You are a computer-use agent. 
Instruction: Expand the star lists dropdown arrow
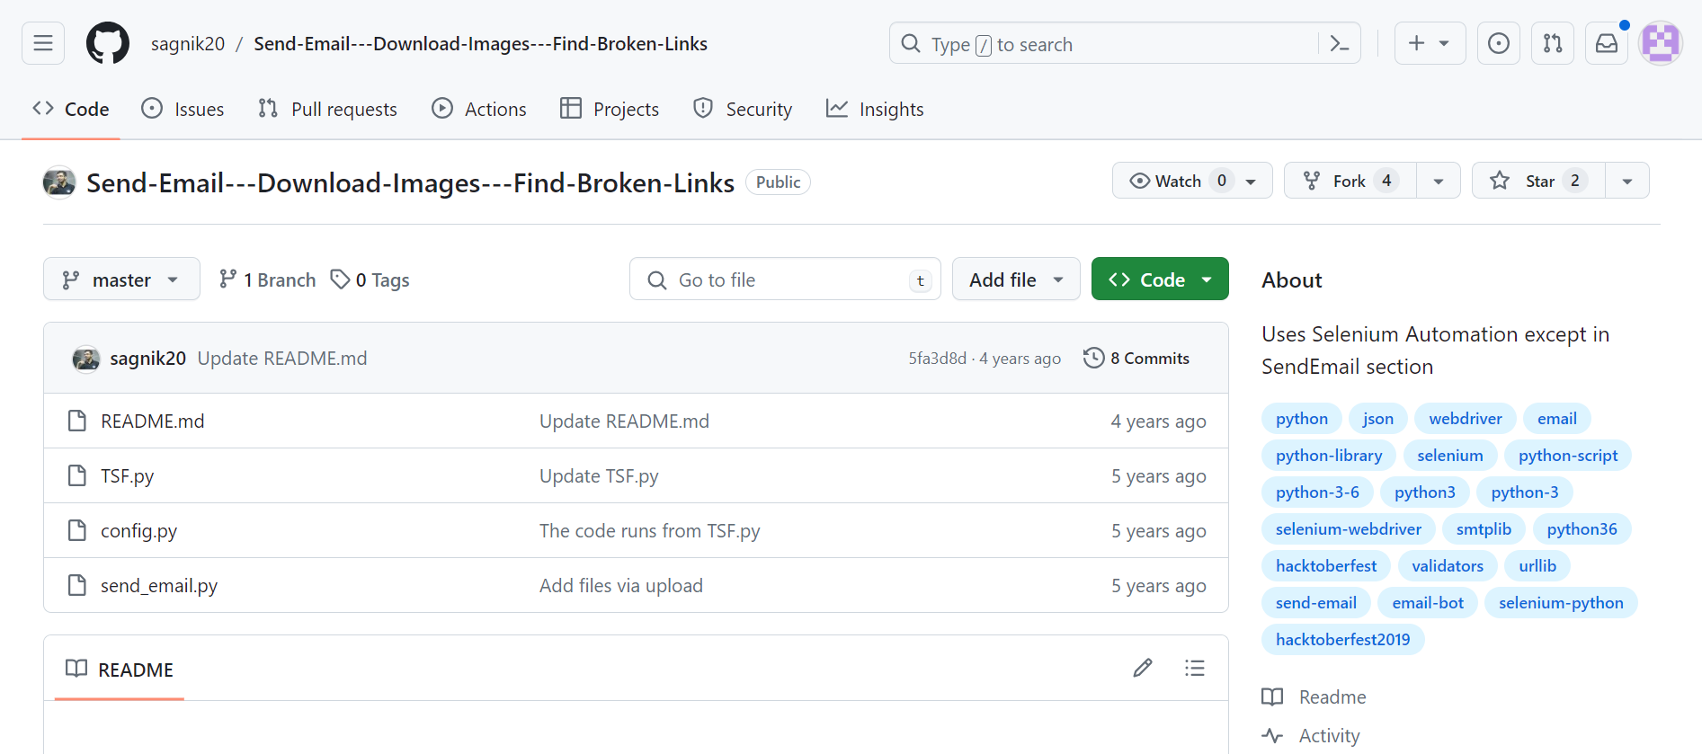click(x=1626, y=181)
